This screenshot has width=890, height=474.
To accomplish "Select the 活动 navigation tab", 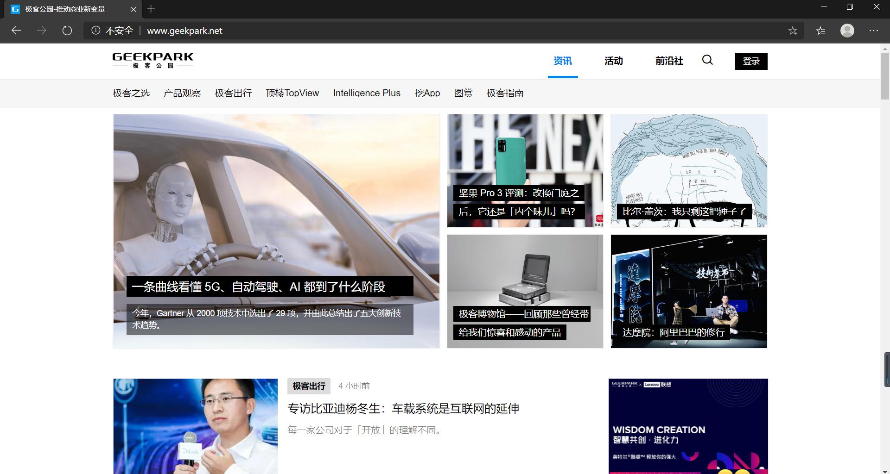I will pos(614,61).
